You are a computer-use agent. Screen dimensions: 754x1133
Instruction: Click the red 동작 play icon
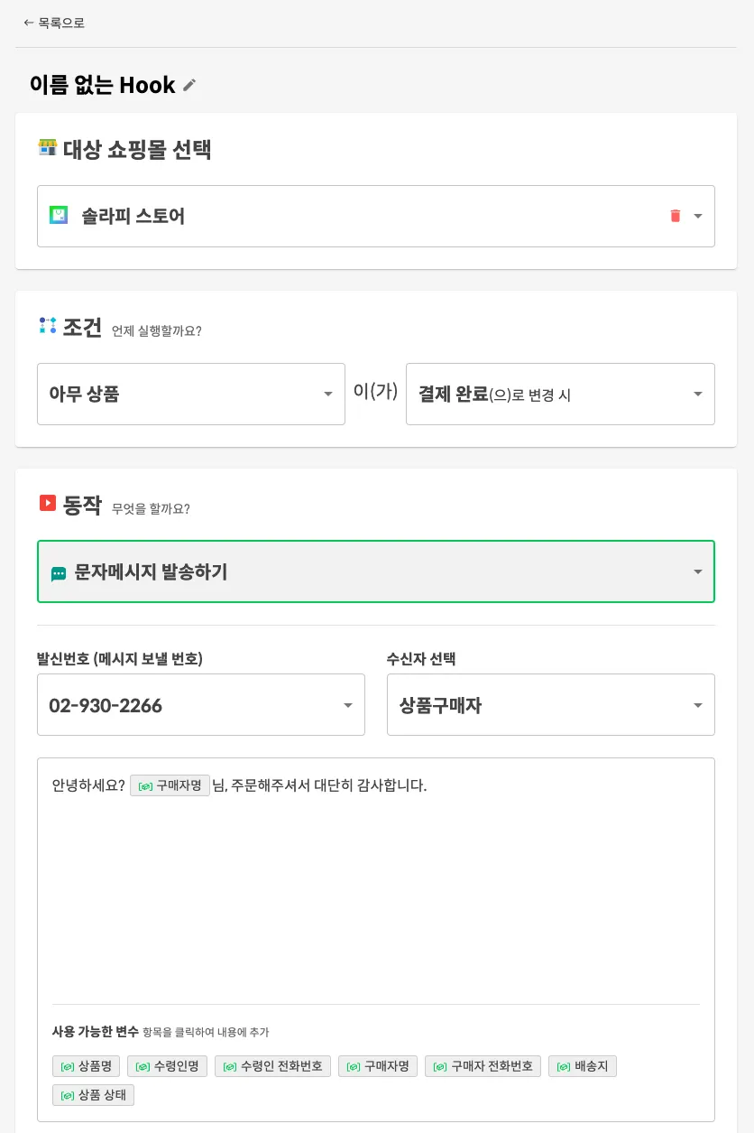(x=48, y=503)
